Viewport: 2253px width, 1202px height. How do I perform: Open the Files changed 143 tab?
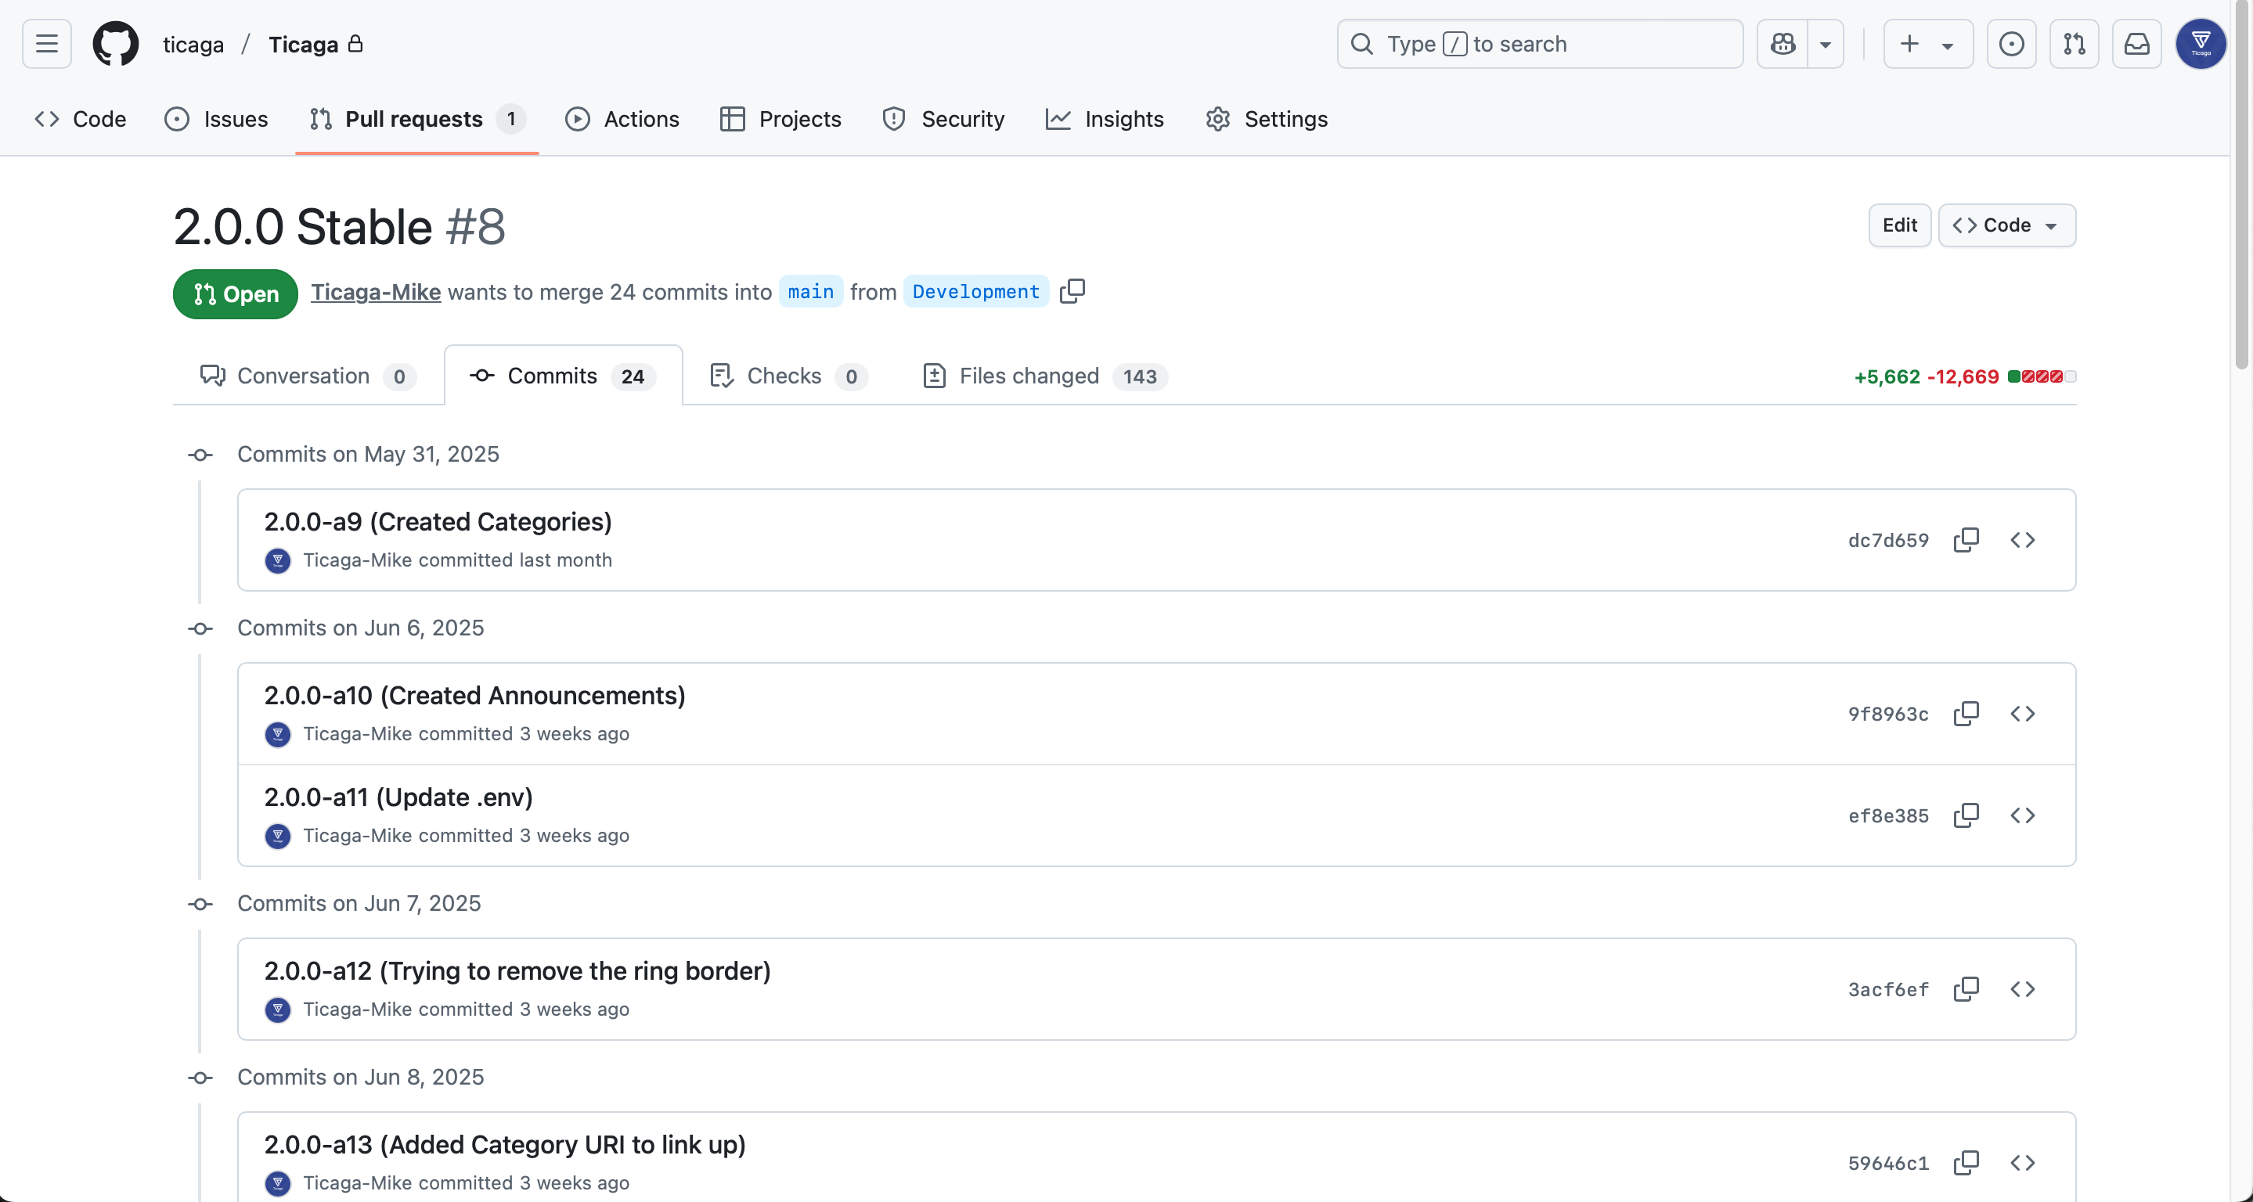tap(1046, 376)
